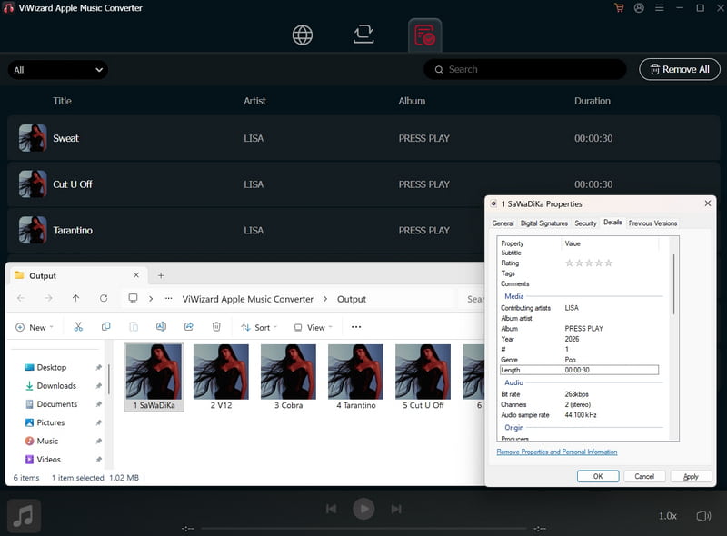Switch to the web browser globe tab
Viewport: 727px width, 536px height.
[x=303, y=35]
